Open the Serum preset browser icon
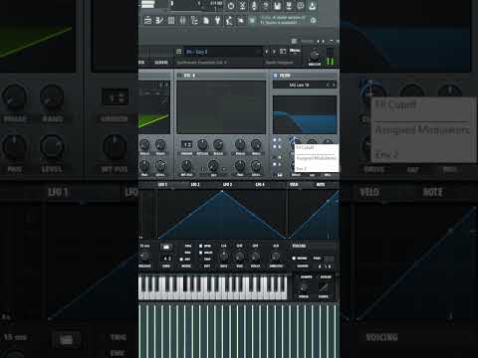 (178, 52)
